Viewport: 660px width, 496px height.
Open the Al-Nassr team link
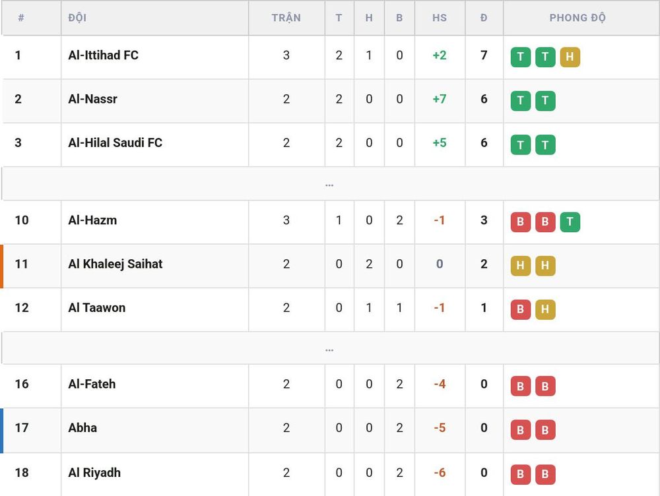(x=92, y=100)
